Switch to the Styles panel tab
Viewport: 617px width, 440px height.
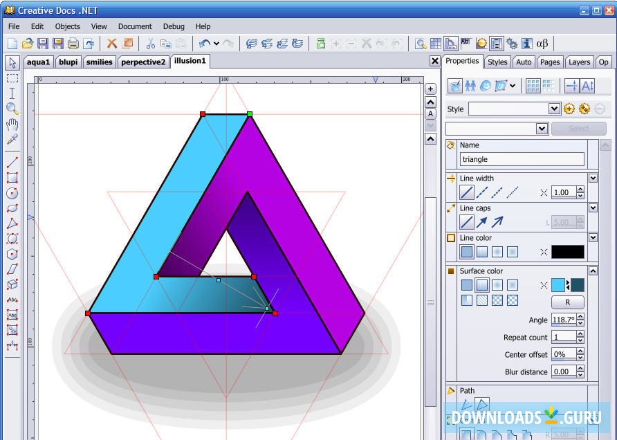point(497,62)
